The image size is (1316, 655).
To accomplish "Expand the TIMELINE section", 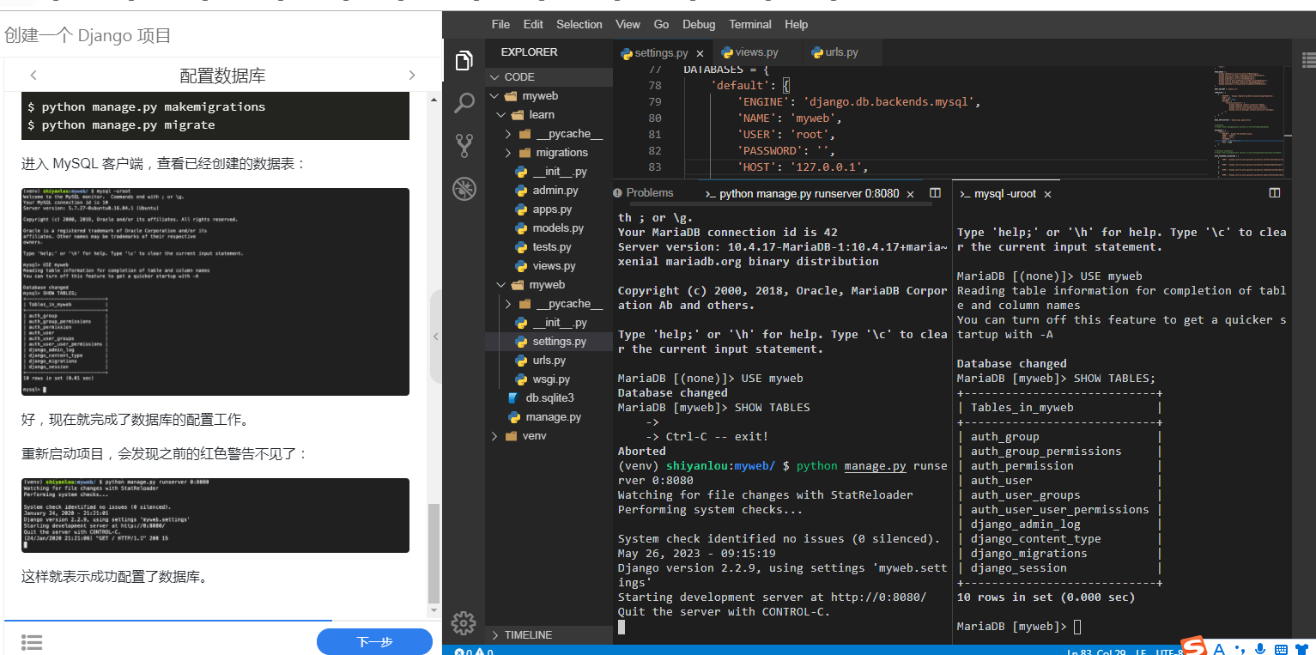I will click(x=528, y=634).
